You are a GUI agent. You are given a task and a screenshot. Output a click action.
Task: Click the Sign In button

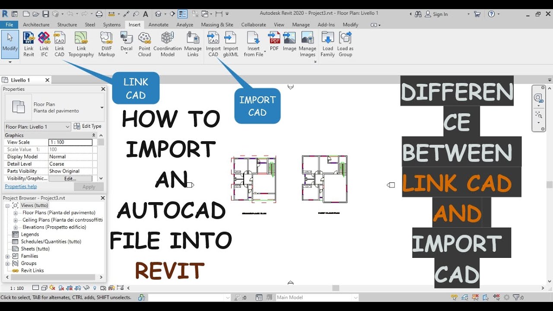(436, 14)
